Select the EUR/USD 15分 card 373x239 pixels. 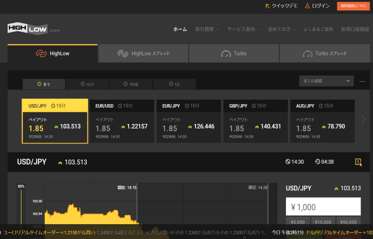coord(122,121)
